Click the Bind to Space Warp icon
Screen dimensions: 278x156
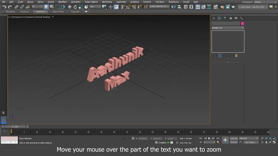28,7
